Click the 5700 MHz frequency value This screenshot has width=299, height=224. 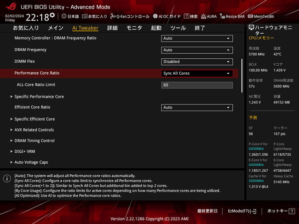[x=257, y=54]
